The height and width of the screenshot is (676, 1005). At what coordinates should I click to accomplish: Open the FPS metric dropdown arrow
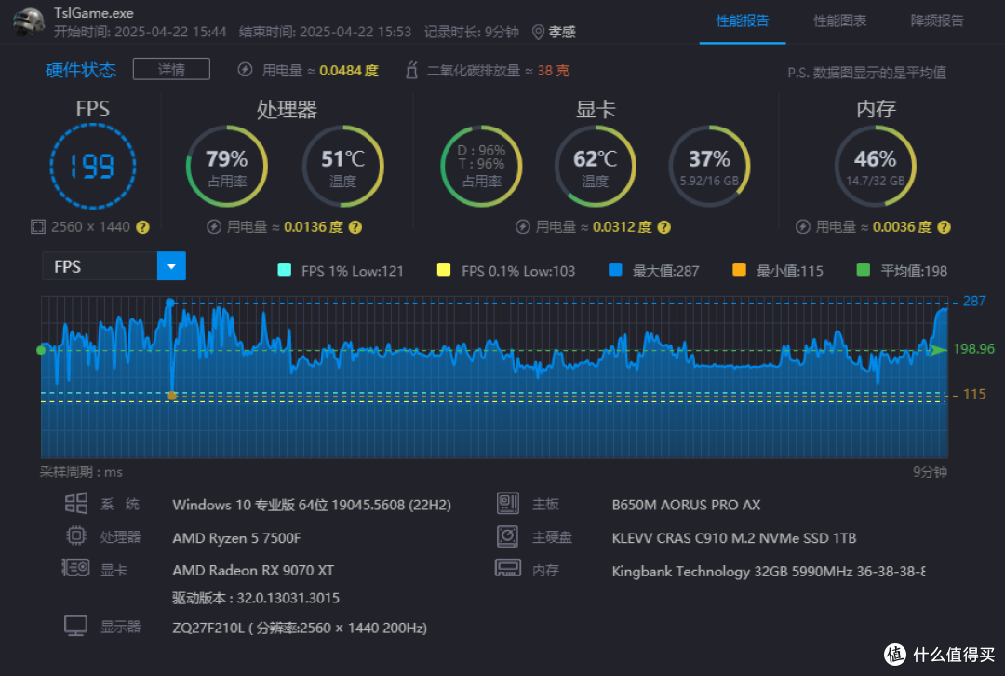point(171,266)
